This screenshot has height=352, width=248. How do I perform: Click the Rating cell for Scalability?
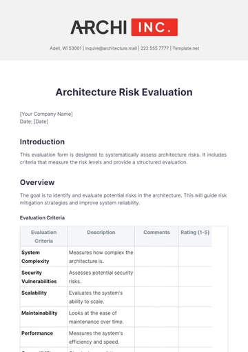coord(195,297)
